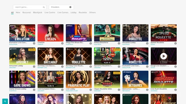Open the Live Casino tab
Image resolution: width=186 pixels, height=104 pixels.
[x=50, y=12]
